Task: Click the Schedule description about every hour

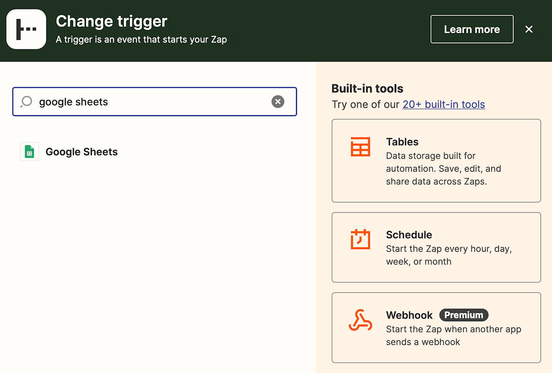Action: [448, 255]
